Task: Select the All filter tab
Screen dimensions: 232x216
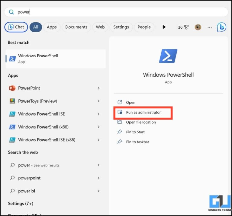Action: tap(36, 27)
